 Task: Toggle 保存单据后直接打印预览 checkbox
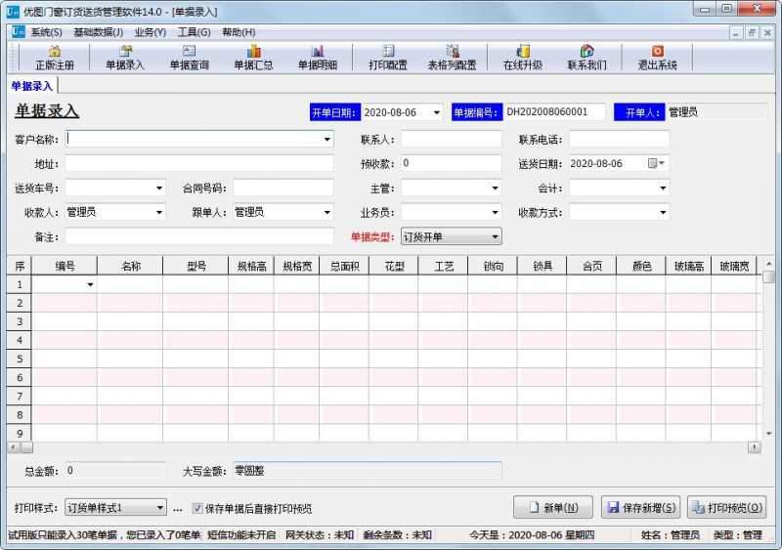pyautogui.click(x=197, y=508)
